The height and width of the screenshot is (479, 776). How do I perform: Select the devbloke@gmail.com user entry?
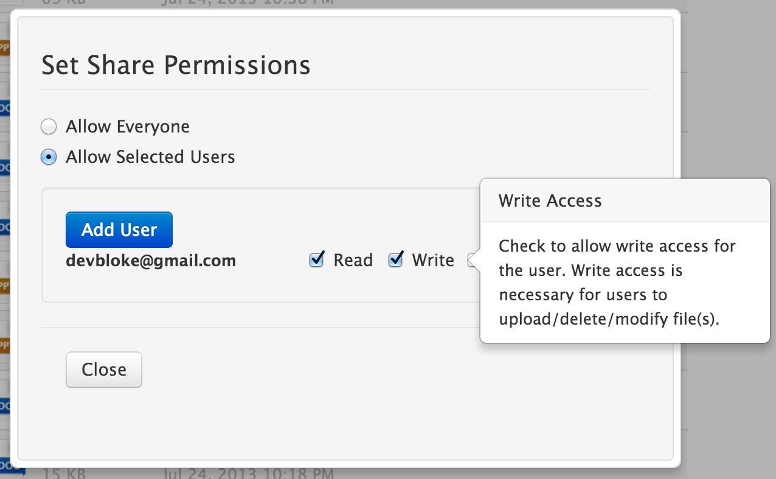pos(151,261)
